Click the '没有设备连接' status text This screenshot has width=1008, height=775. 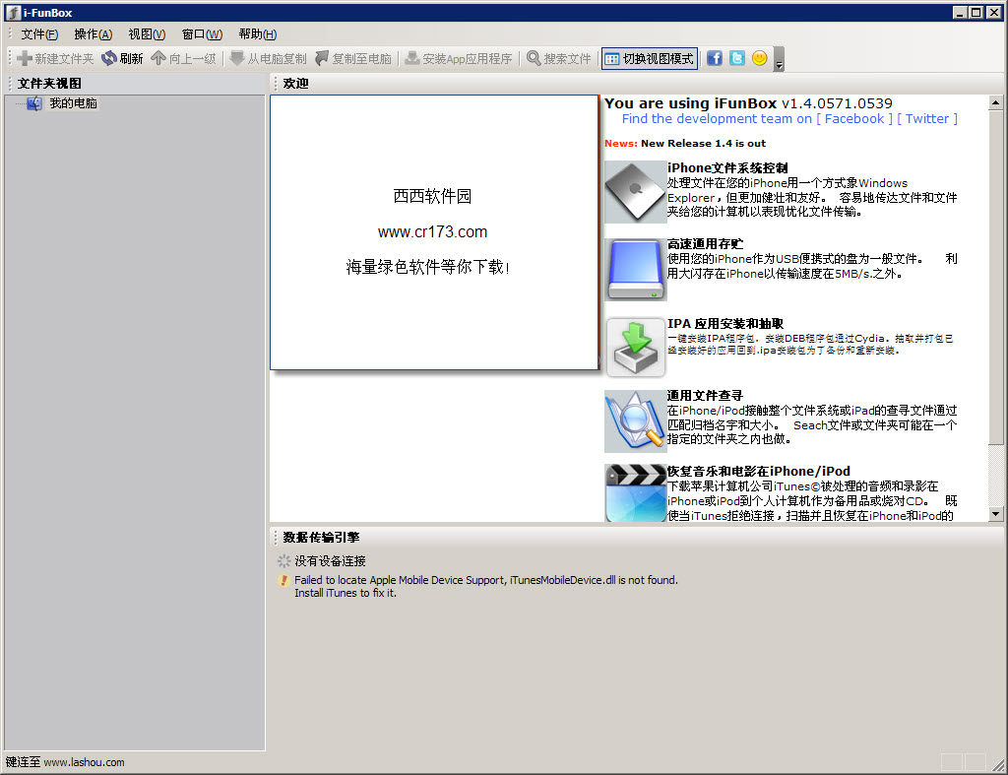330,561
